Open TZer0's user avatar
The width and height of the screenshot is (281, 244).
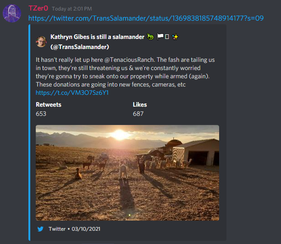(12, 13)
